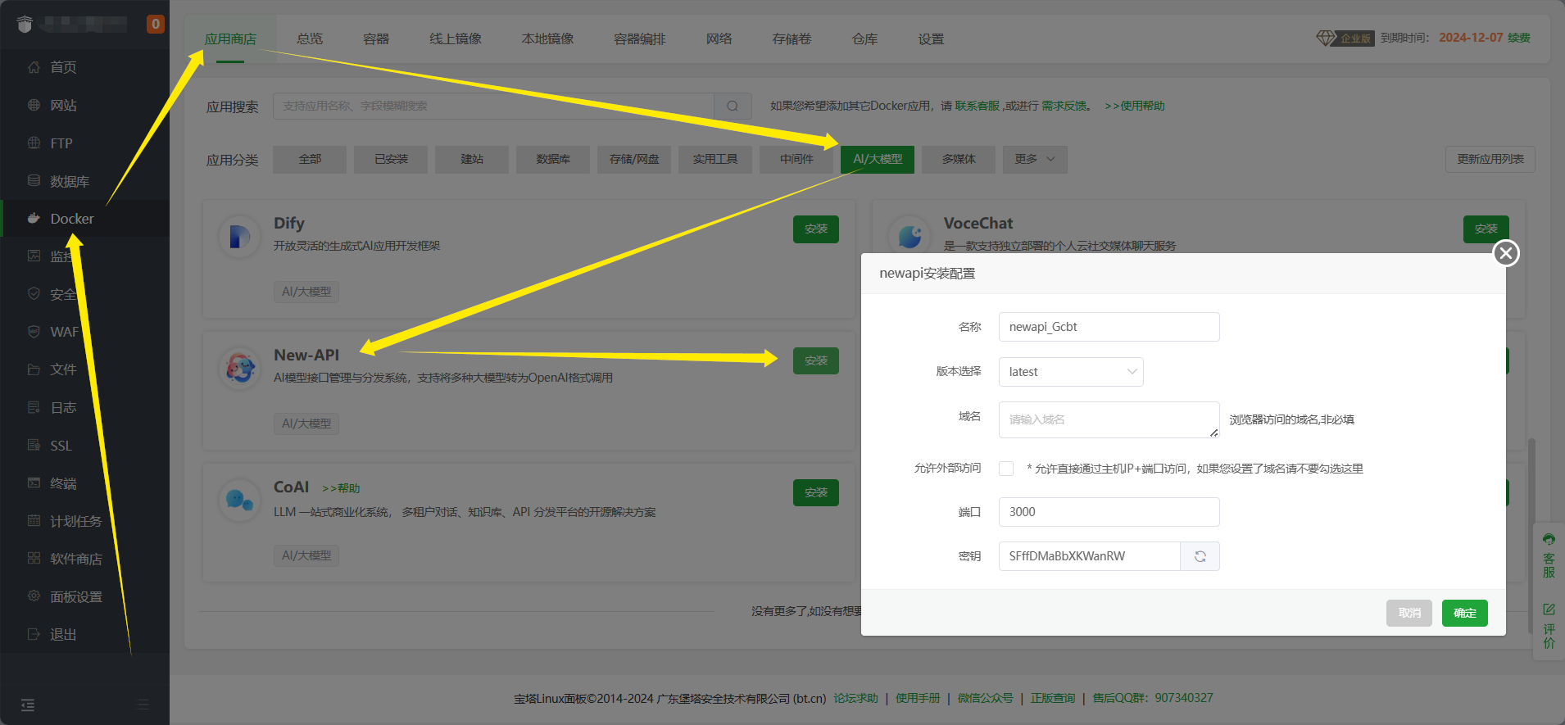The height and width of the screenshot is (725, 1565).
Task: Click the New-API app logo
Action: (x=239, y=369)
